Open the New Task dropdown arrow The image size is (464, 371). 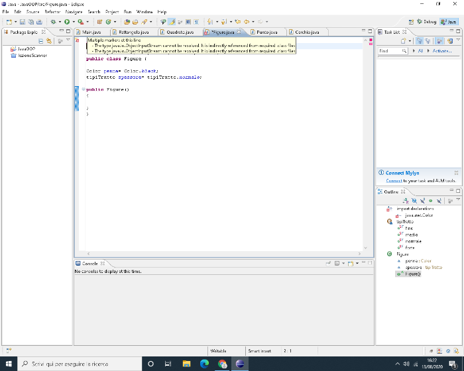(410, 41)
